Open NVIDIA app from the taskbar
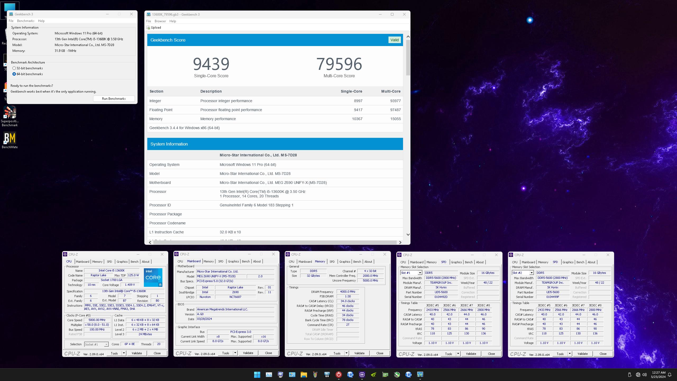 tap(373, 374)
